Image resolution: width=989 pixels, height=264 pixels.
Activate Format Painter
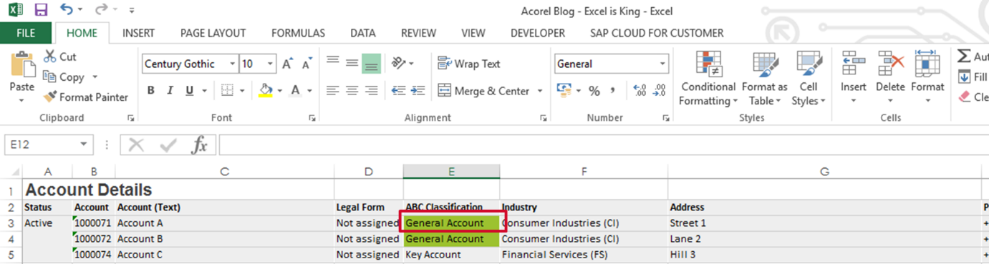86,97
